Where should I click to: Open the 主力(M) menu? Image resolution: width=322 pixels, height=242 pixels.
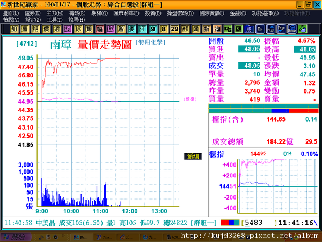pos(55,13)
